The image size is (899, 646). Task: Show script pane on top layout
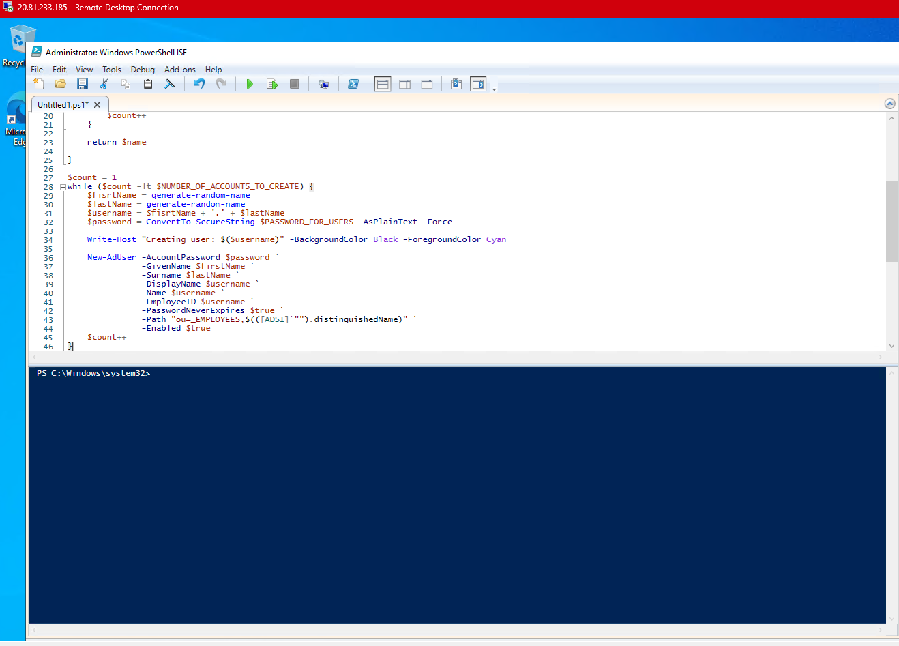(383, 84)
